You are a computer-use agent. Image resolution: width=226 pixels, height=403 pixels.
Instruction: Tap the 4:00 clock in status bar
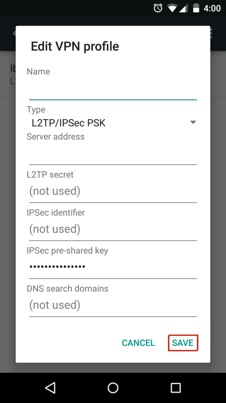point(212,9)
